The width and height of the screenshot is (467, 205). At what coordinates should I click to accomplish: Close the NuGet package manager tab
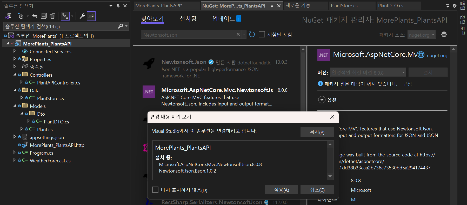279,6
